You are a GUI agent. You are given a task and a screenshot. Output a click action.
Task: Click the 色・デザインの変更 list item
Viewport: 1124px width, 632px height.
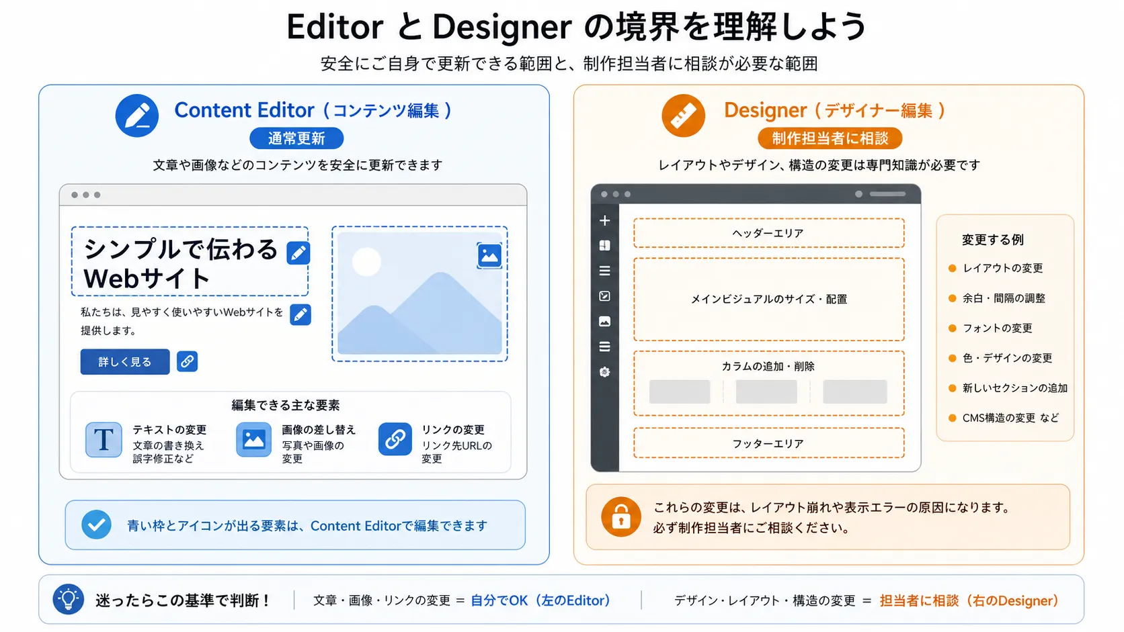(x=1000, y=358)
